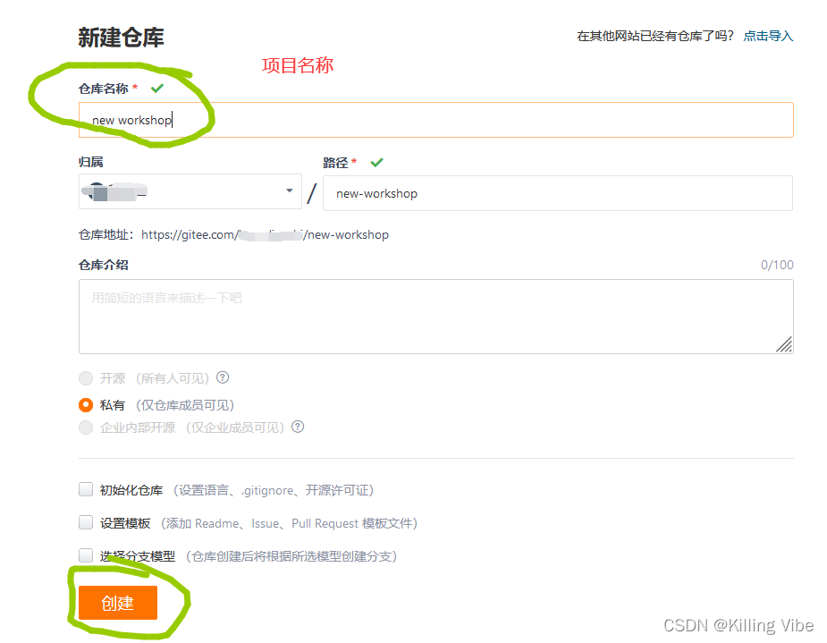Click the green checkmark next to 路径

pyautogui.click(x=376, y=162)
